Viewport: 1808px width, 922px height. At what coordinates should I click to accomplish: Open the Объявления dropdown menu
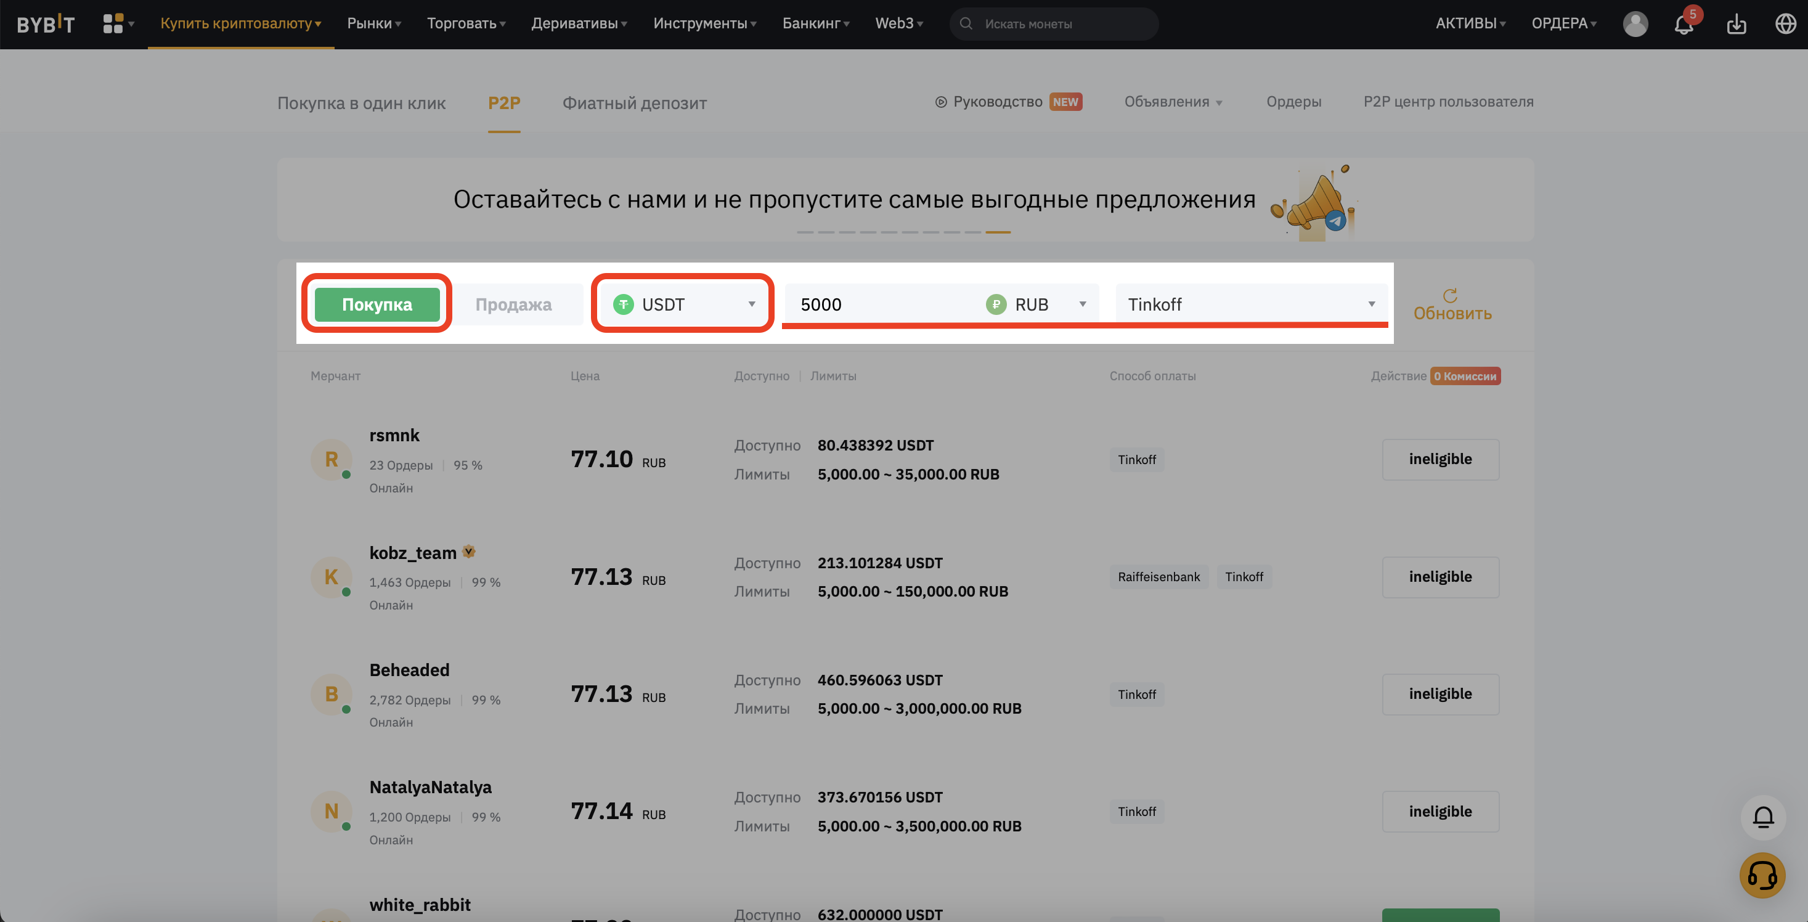[1173, 102]
